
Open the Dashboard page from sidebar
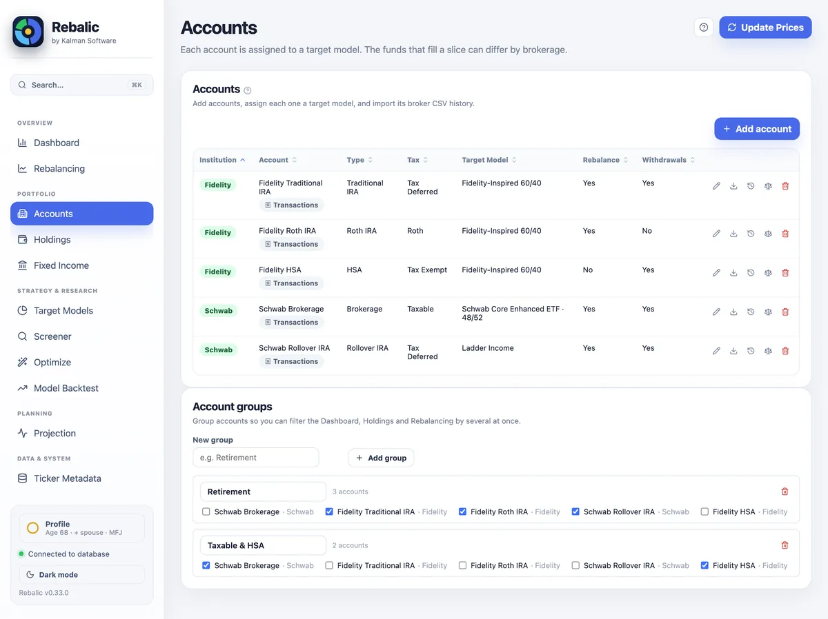(x=81, y=143)
